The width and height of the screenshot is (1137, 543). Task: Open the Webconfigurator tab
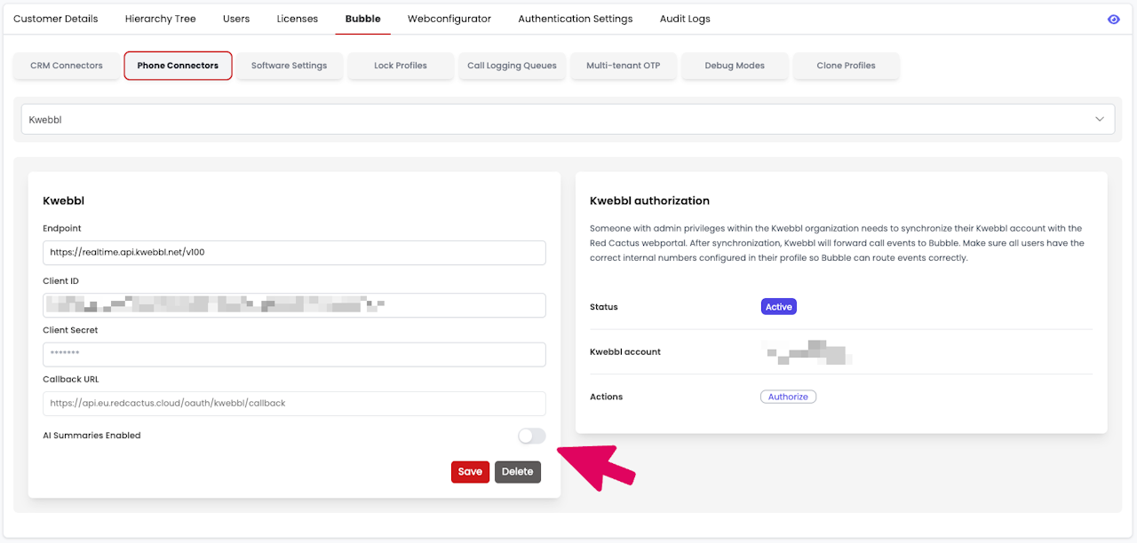(449, 19)
